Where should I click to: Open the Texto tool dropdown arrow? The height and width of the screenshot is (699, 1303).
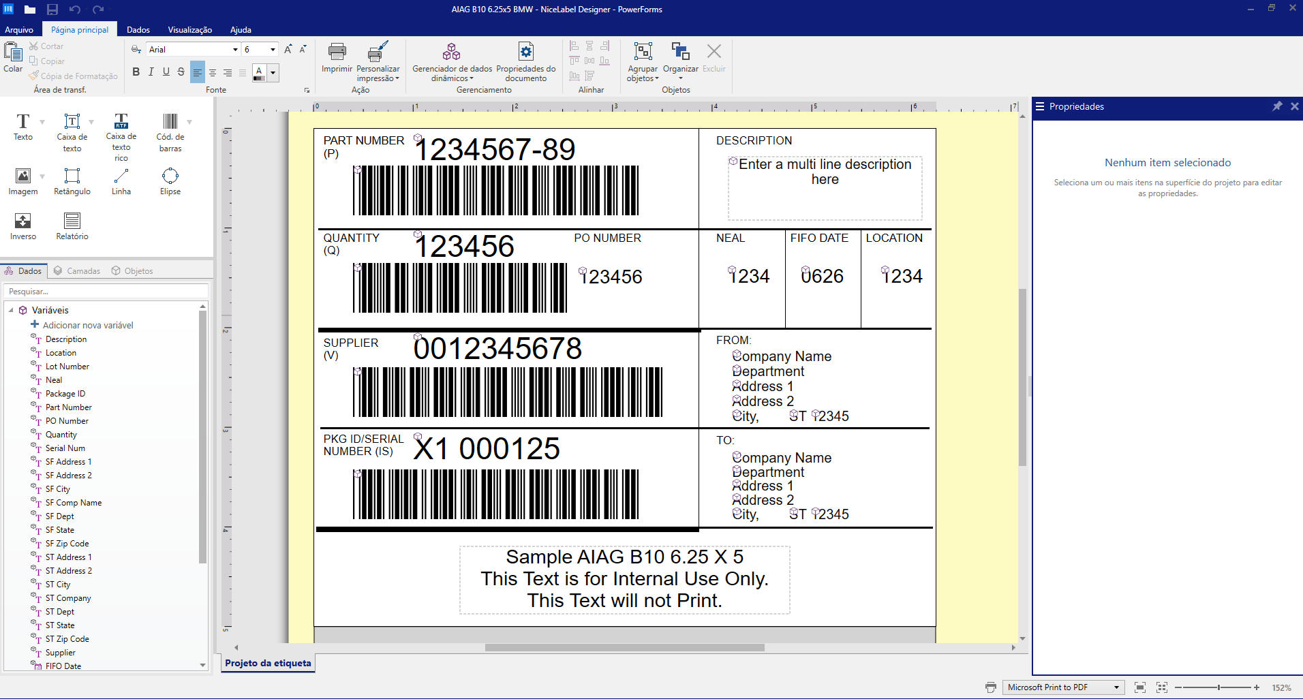tap(42, 122)
